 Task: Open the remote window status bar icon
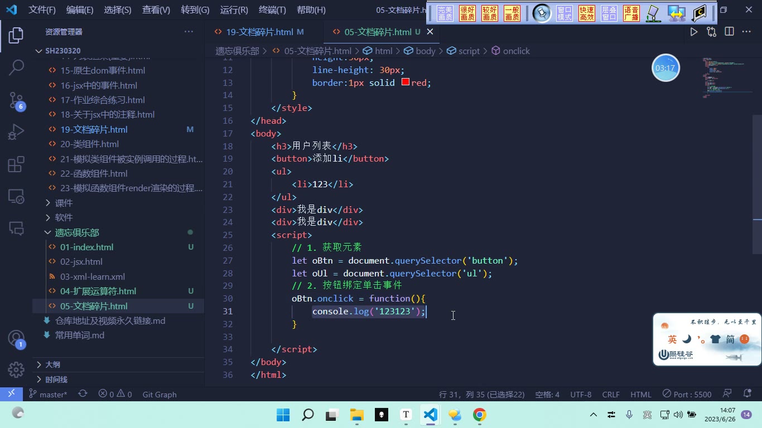click(11, 393)
